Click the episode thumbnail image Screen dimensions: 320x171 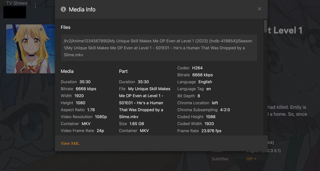(x=30, y=49)
